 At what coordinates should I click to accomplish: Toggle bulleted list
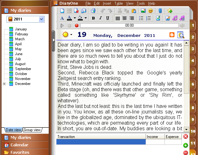point(141,18)
